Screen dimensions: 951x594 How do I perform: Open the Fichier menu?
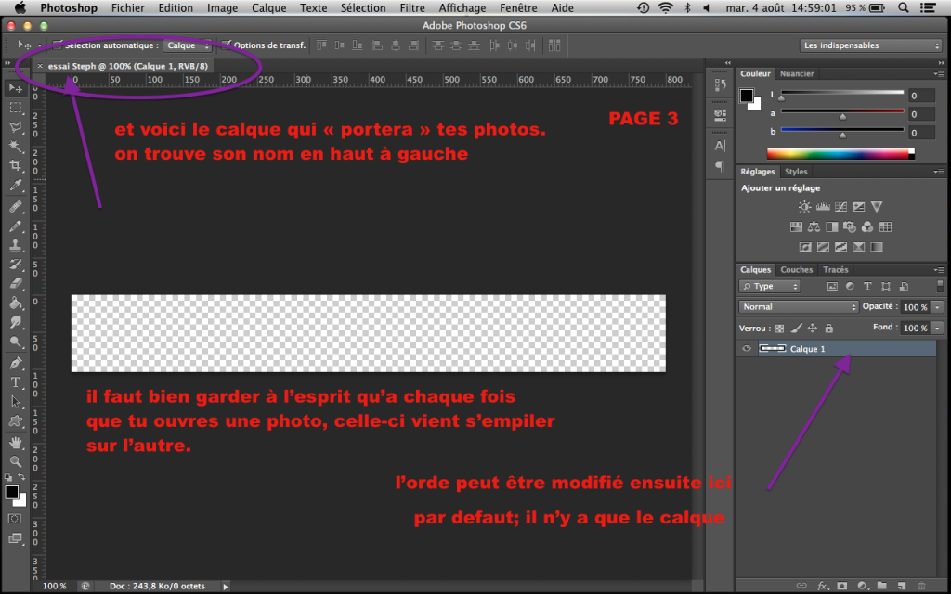[127, 7]
